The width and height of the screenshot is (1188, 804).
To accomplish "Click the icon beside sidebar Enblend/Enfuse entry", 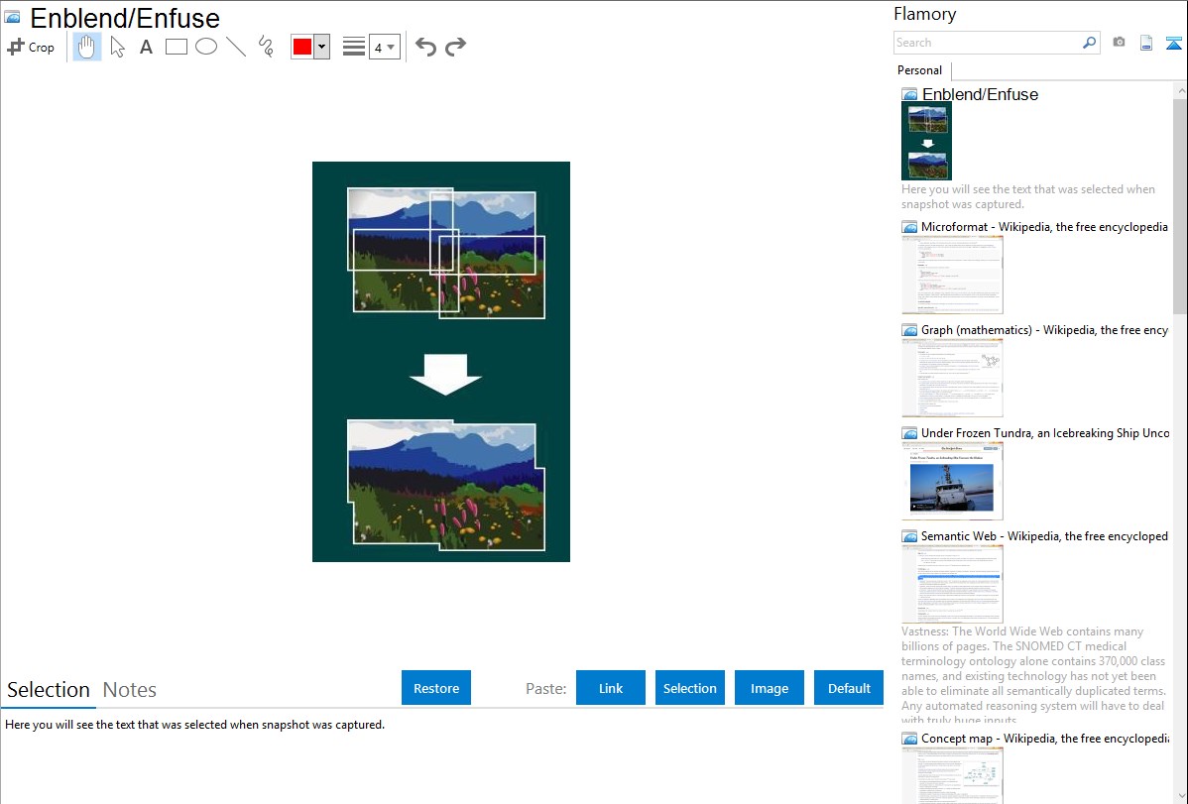I will (910, 95).
